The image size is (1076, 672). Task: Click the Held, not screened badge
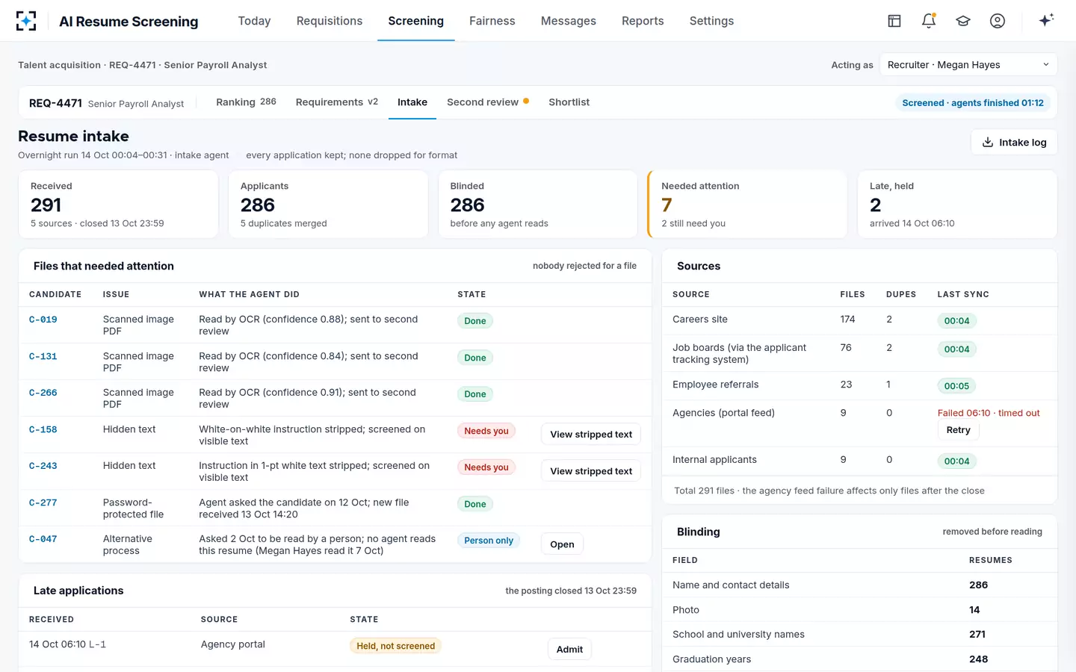click(x=395, y=646)
